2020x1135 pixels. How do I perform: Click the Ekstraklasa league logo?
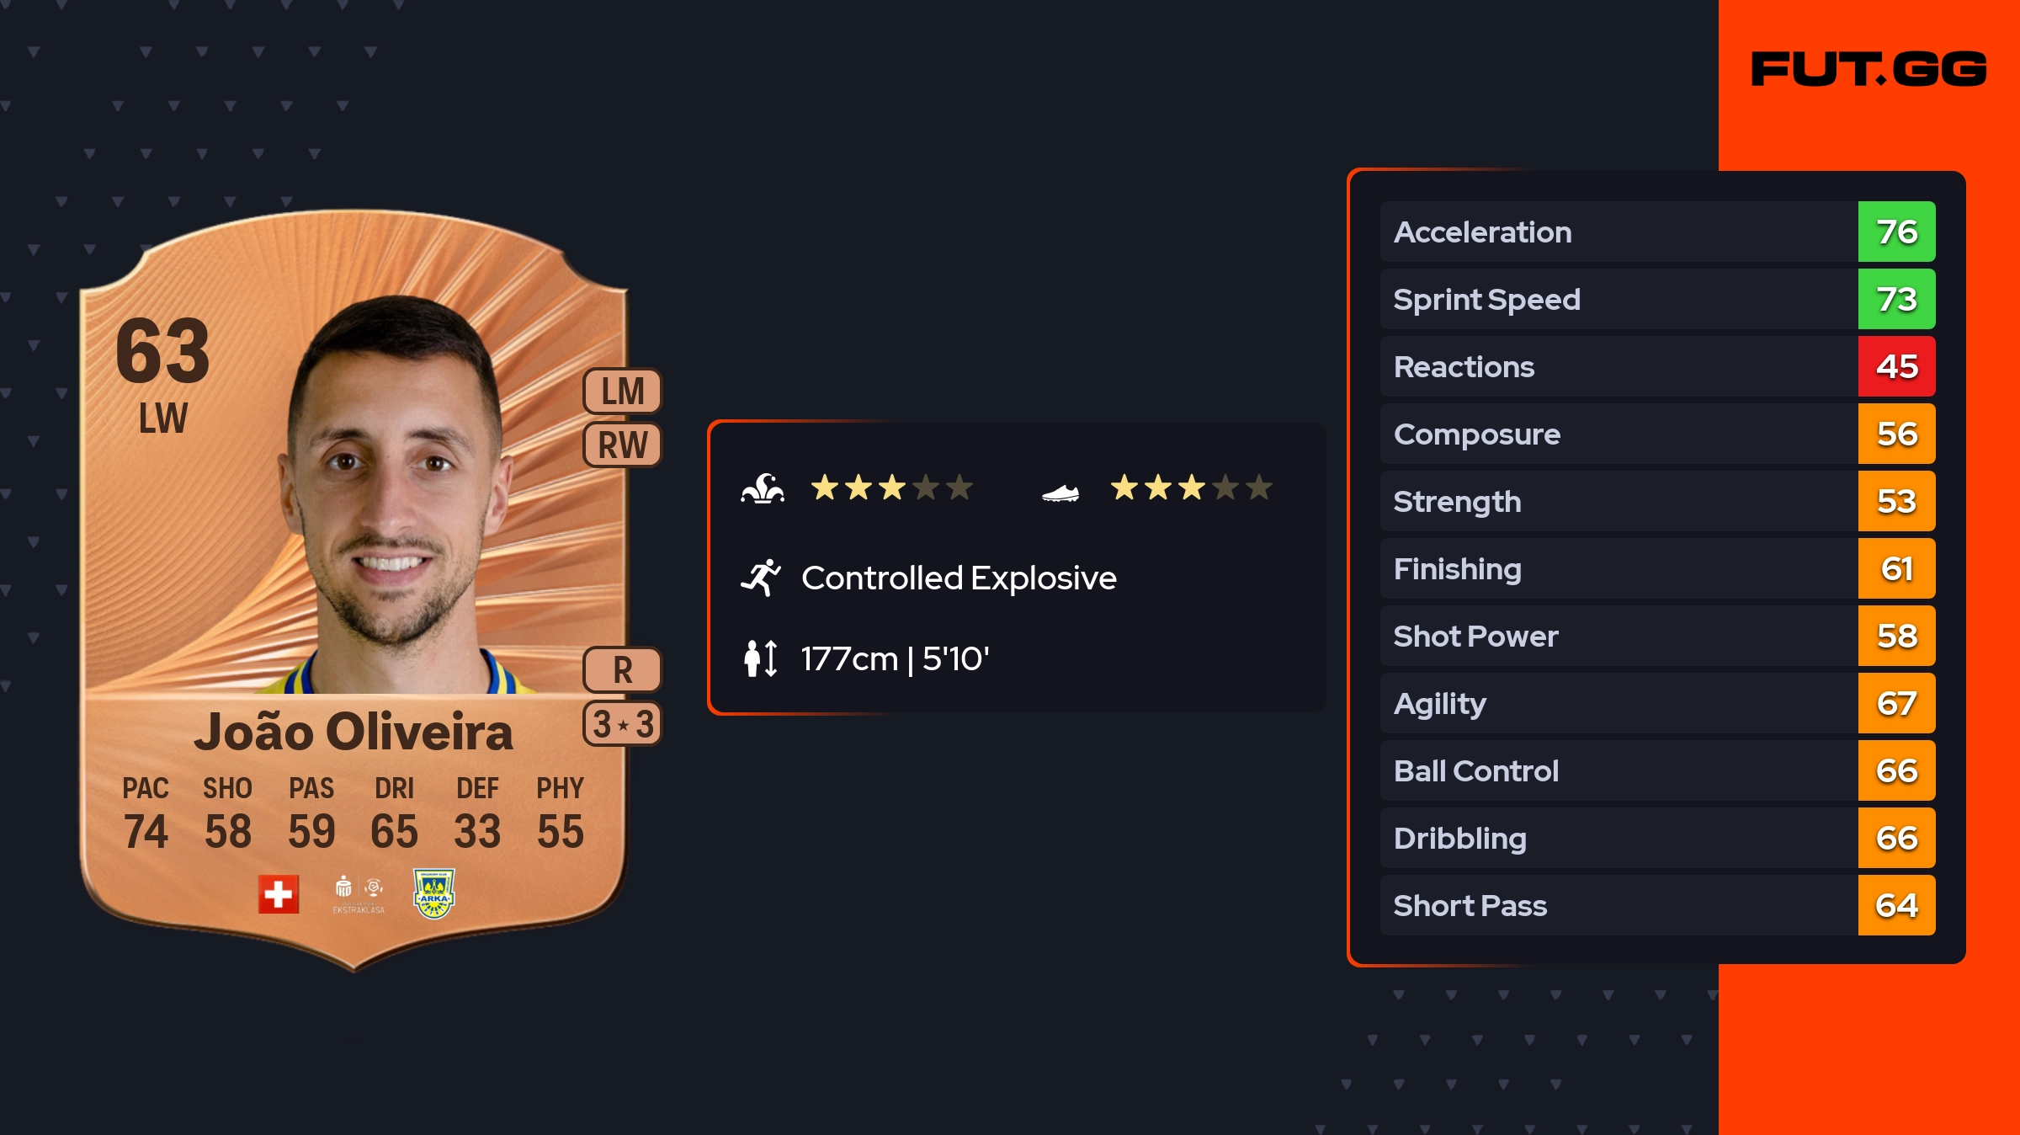pyautogui.click(x=359, y=894)
